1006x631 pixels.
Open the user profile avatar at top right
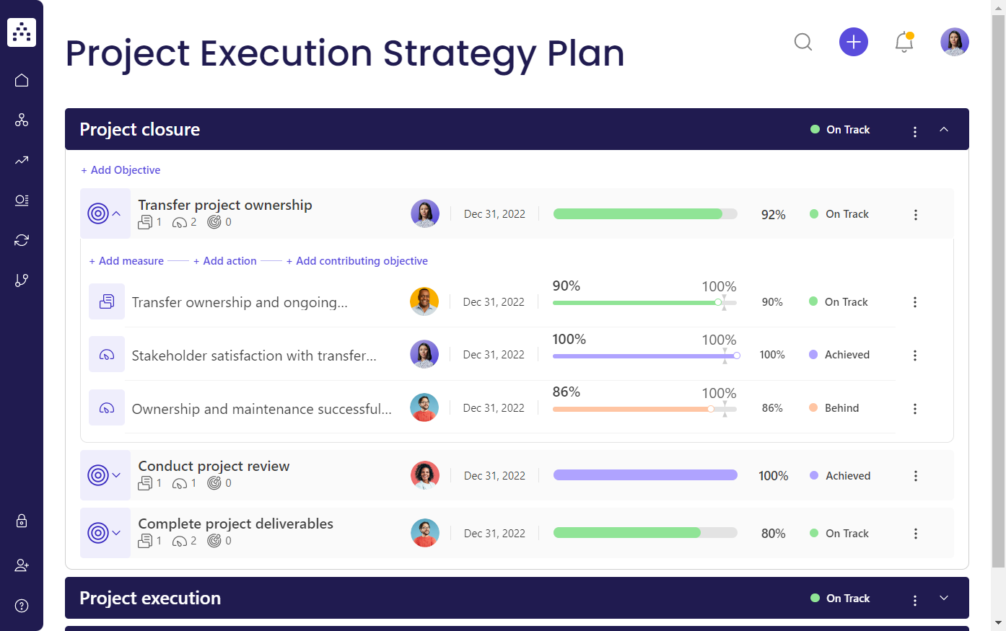pos(954,42)
